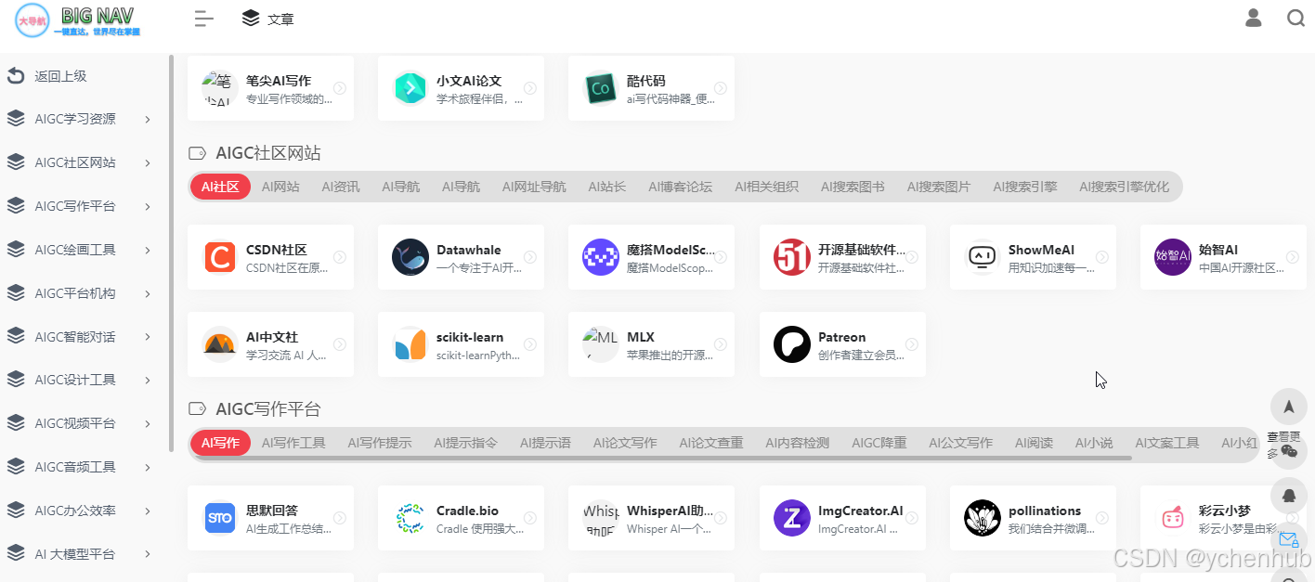Select the AI网址导航 tab
This screenshot has height=582, width=1315.
pos(534,187)
